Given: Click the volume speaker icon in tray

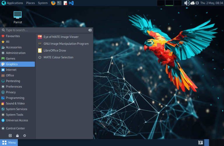Looking at the screenshot, I should 187,3.
